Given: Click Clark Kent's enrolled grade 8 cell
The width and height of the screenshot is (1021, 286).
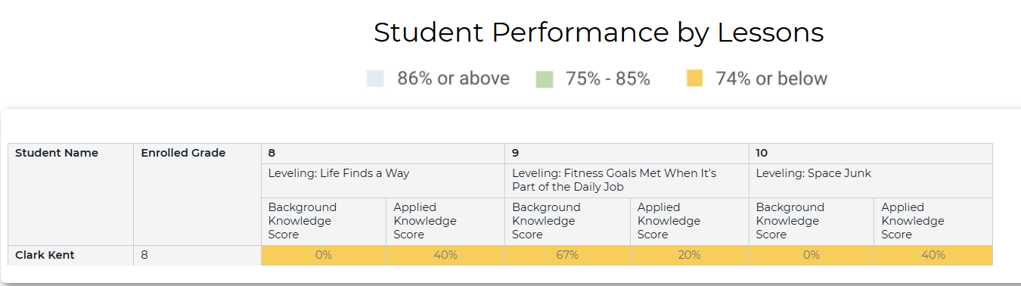Looking at the screenshot, I should (x=197, y=255).
